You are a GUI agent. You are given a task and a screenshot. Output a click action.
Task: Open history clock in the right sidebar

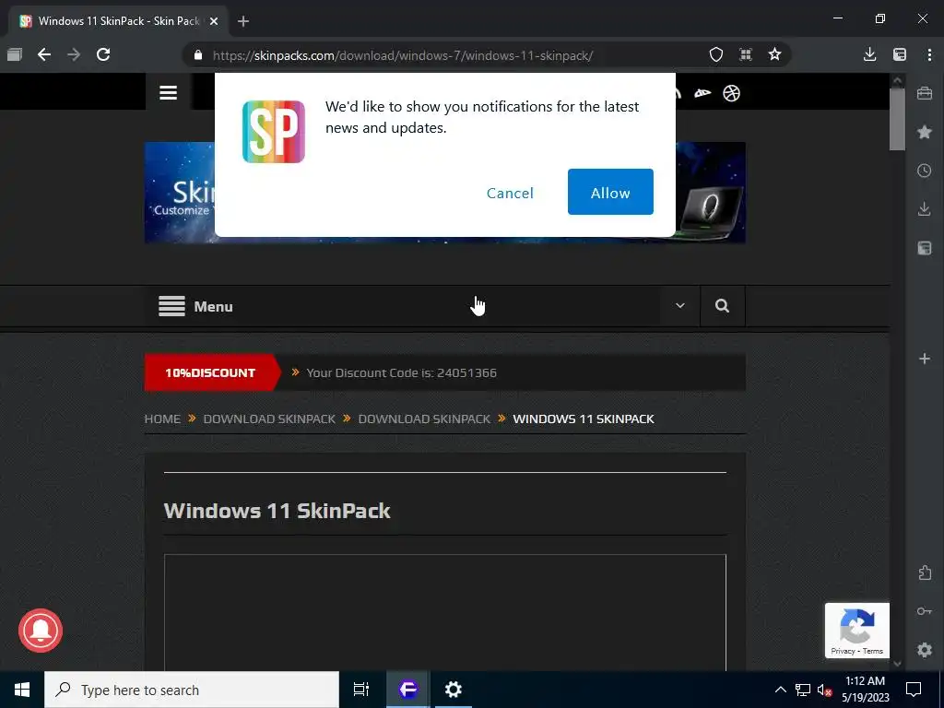click(925, 171)
